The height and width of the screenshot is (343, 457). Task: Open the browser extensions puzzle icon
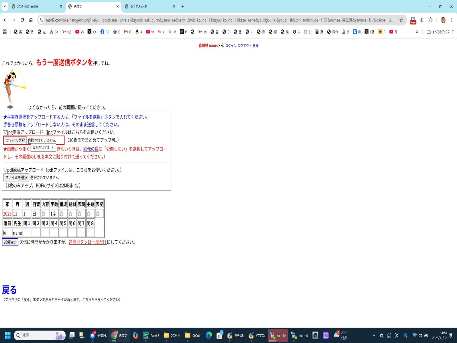point(430,20)
